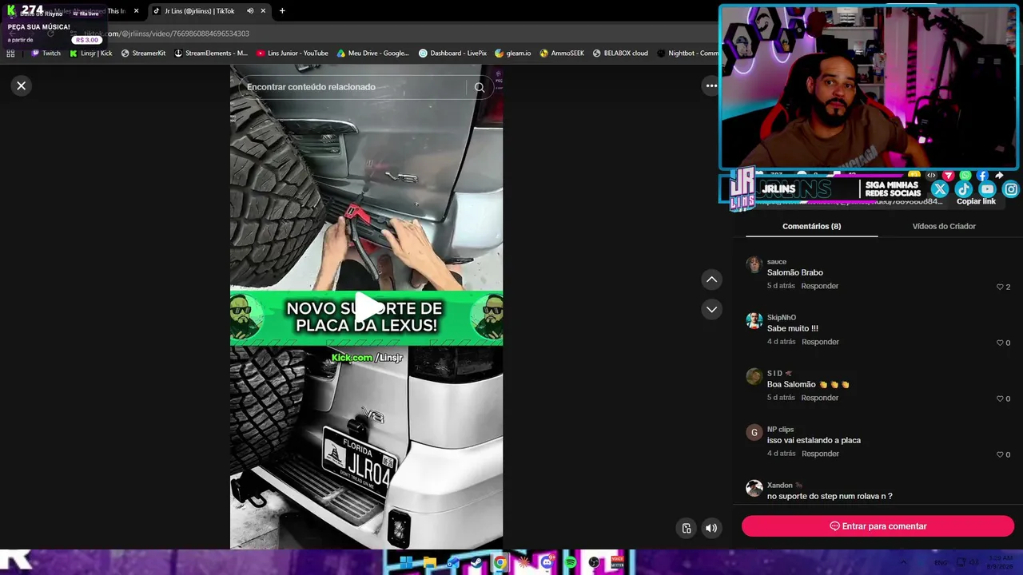Open SkipNhO's profile avatar

point(754,320)
